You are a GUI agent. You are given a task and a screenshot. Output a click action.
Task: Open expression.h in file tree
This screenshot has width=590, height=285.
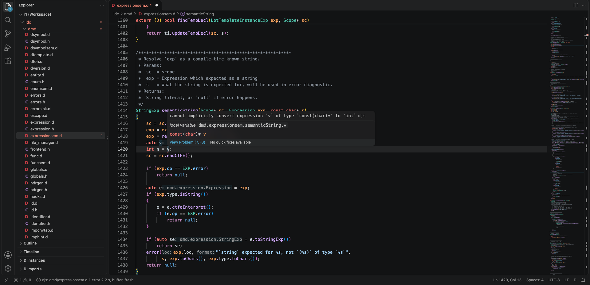[42, 129]
